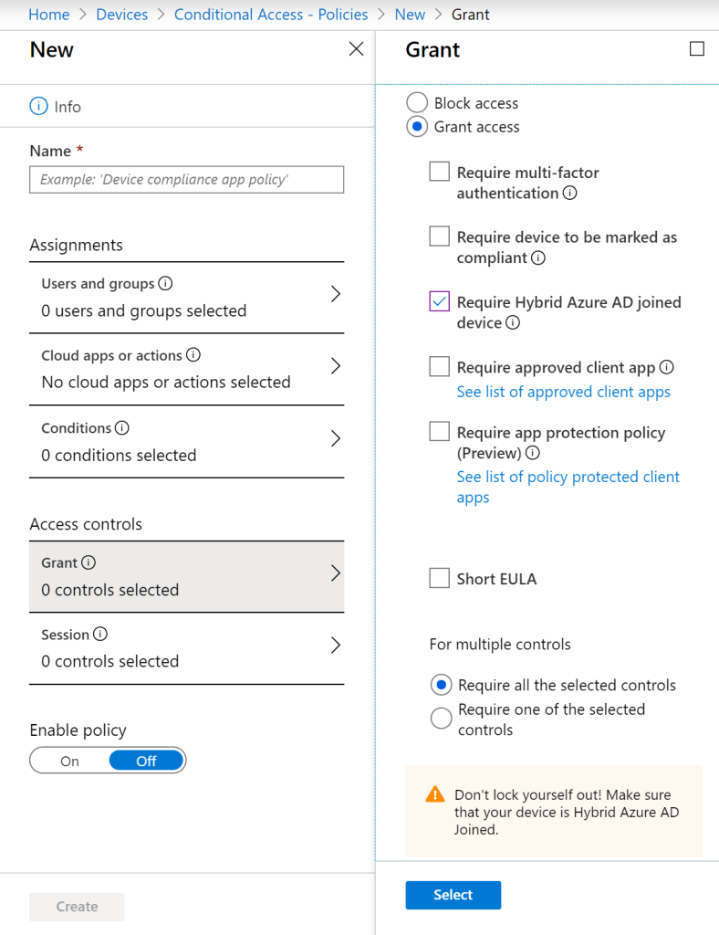Click info icon beside Grant label
719x935 pixels.
(89, 563)
